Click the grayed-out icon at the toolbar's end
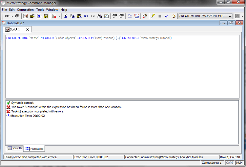 point(237,16)
